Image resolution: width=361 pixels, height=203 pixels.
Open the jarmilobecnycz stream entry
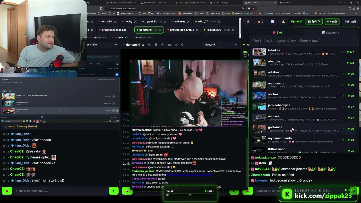[303, 107]
